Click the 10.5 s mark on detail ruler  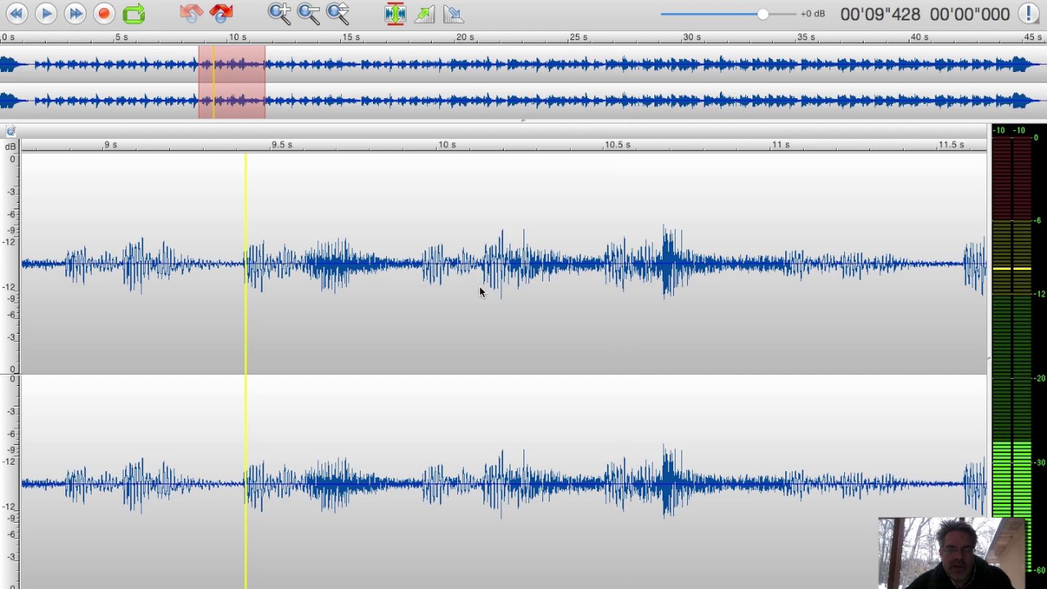coord(618,145)
